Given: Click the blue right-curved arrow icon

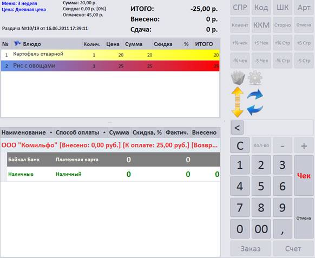Looking at the screenshot, I should click(255, 94).
